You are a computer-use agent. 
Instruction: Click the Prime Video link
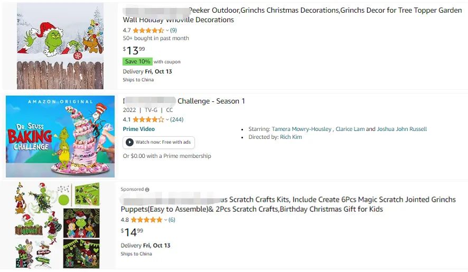pyautogui.click(x=139, y=129)
